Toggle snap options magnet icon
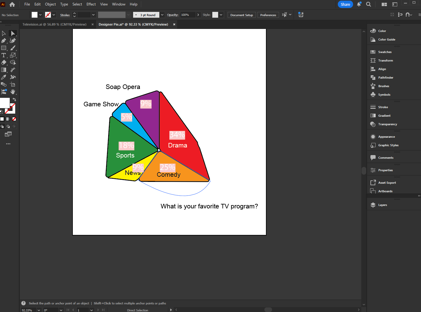 pos(409,15)
